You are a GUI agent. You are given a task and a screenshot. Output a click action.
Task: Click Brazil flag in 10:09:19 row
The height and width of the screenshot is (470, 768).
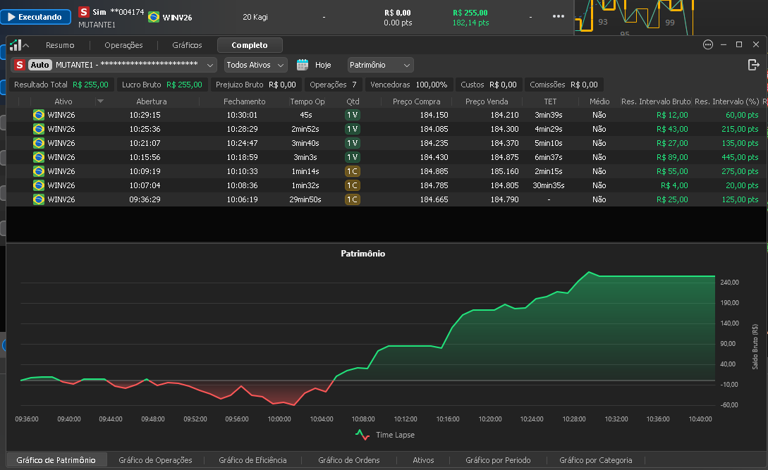coord(39,171)
